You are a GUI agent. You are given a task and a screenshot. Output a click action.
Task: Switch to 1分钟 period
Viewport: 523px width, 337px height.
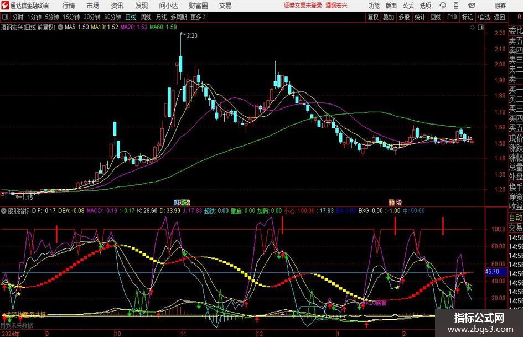pos(34,17)
